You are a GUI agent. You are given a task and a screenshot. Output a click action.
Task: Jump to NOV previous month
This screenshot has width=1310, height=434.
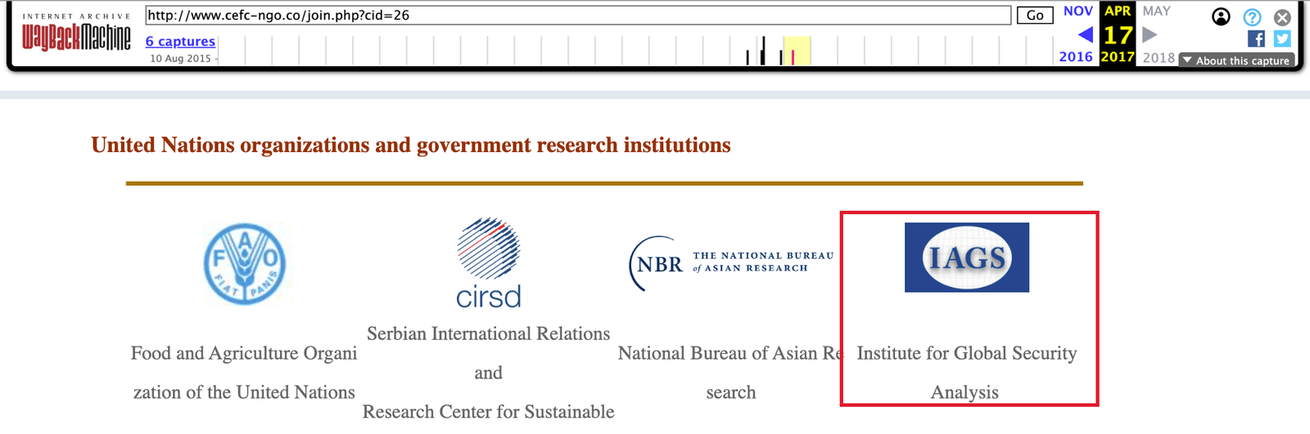point(1077,11)
